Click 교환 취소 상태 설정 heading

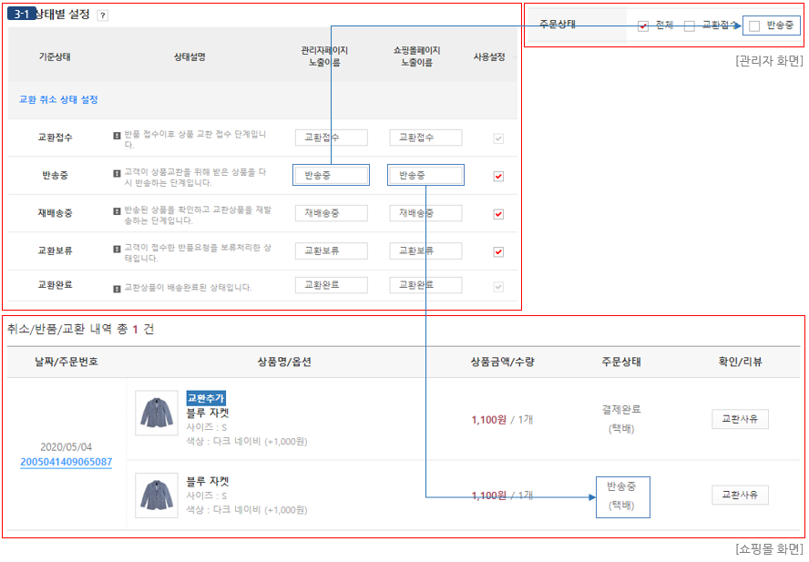tap(59, 99)
